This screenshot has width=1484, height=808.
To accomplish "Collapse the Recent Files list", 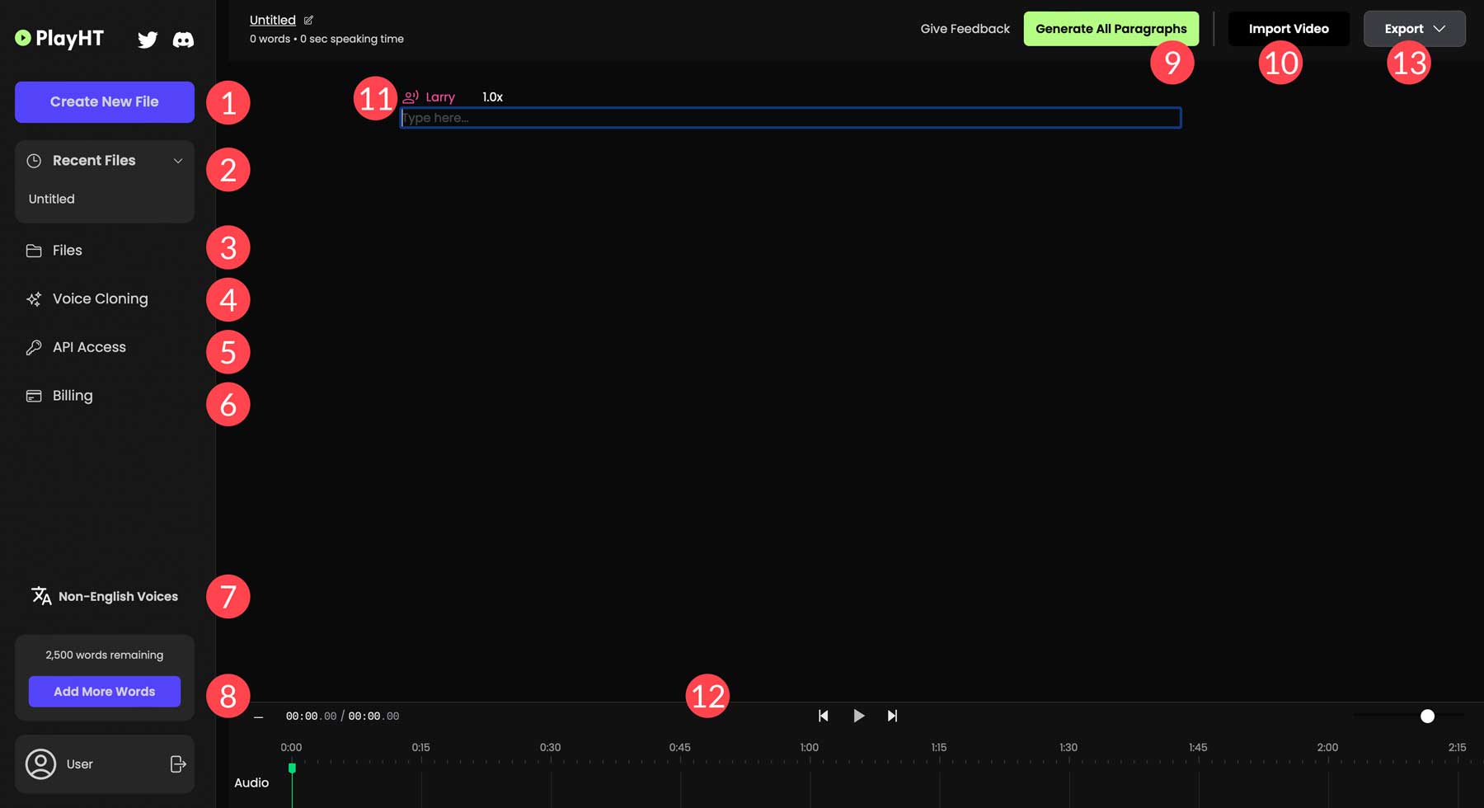I will pyautogui.click(x=178, y=161).
